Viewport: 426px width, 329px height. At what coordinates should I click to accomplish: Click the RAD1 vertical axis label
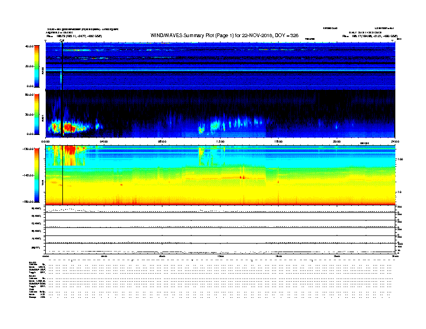[42, 118]
